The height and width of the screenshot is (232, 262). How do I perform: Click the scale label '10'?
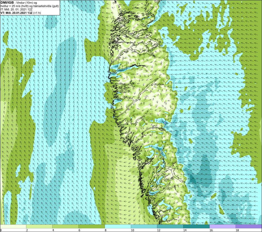[x=133, y=230]
